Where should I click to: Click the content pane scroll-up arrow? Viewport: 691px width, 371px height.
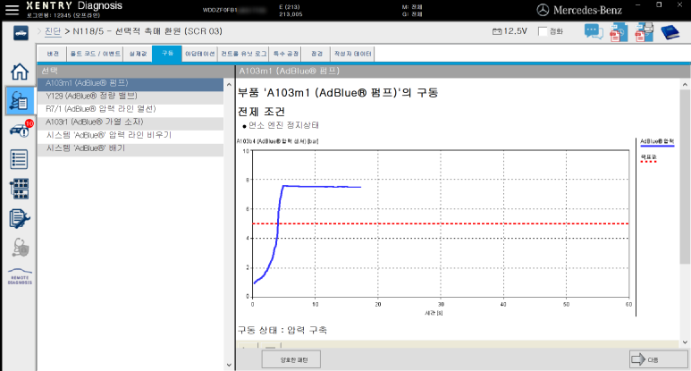pyautogui.click(x=685, y=84)
